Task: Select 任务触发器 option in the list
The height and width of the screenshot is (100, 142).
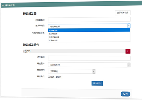Action: pyautogui.click(x=89, y=30)
